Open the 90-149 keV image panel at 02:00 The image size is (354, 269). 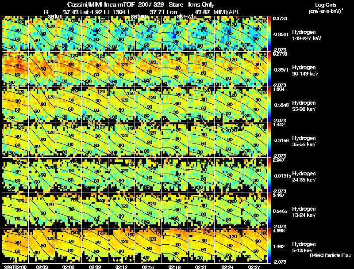click(x=15, y=69)
